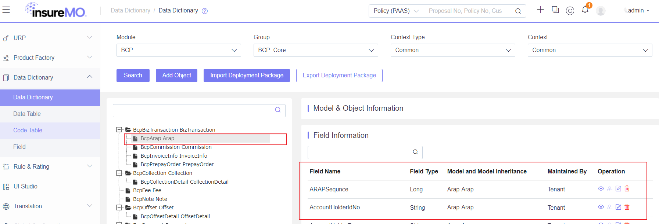659x224 pixels.
Task: Select BcpFee Fee tree item
Action: click(x=147, y=191)
